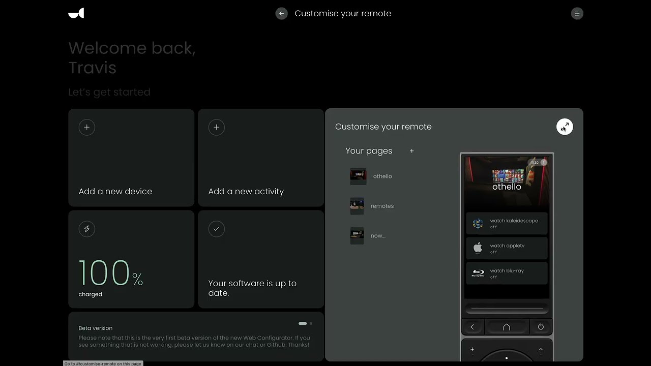Screen dimensions: 651x366
Task: Open the hamburger menu in the header
Action: coord(577,14)
